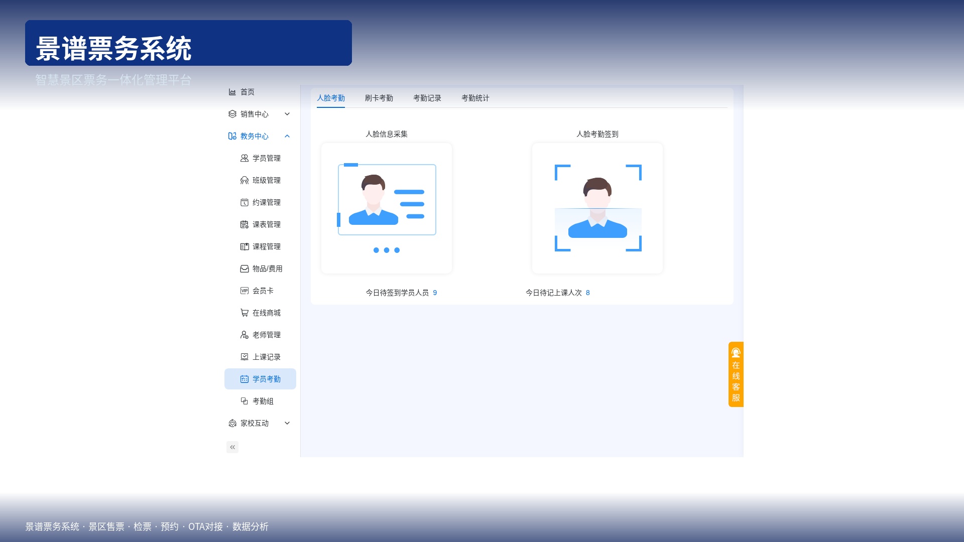Click the 今日待签到学员人员 label
Screen dimensions: 964x542
tap(397, 293)
